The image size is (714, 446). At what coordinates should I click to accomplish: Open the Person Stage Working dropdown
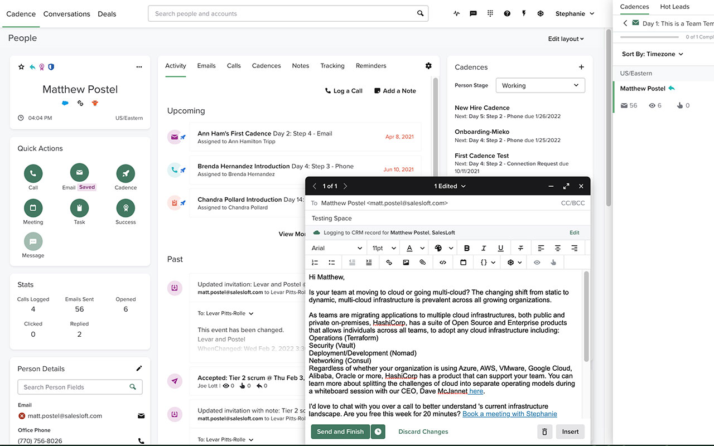(540, 85)
